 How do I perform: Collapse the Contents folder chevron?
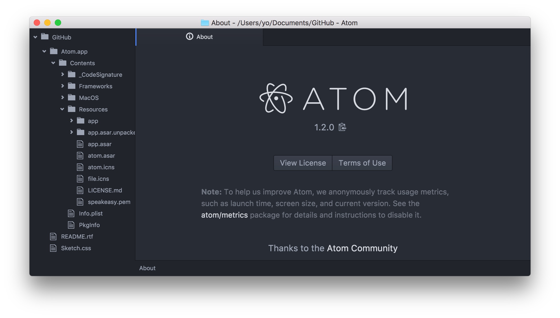coord(53,63)
